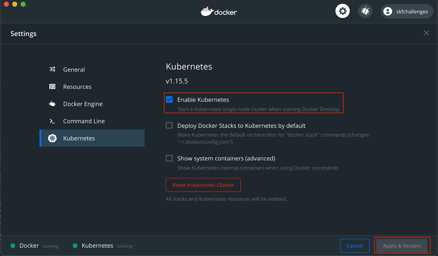The image size is (438, 256).
Task: Click the bug troubleshoot icon
Action: [x=365, y=11]
